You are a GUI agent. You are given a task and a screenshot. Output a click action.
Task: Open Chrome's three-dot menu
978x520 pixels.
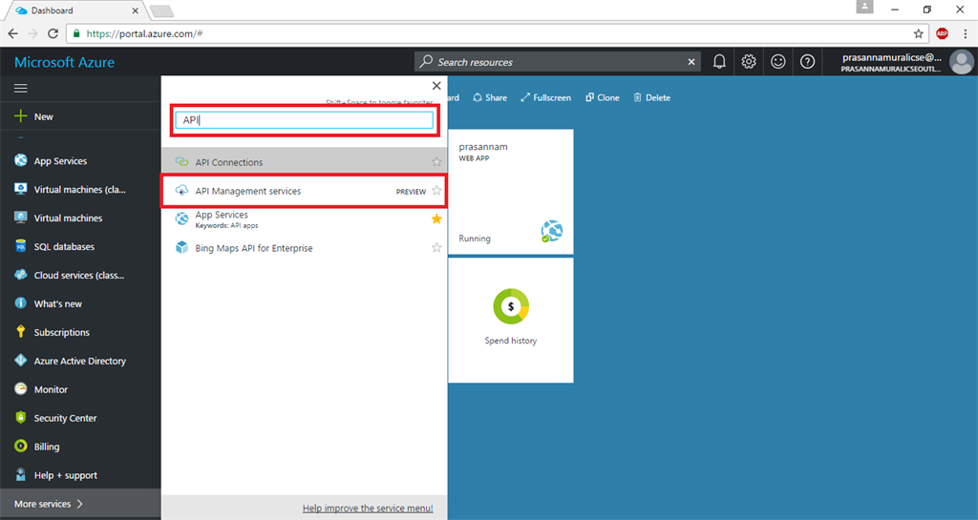tap(965, 33)
